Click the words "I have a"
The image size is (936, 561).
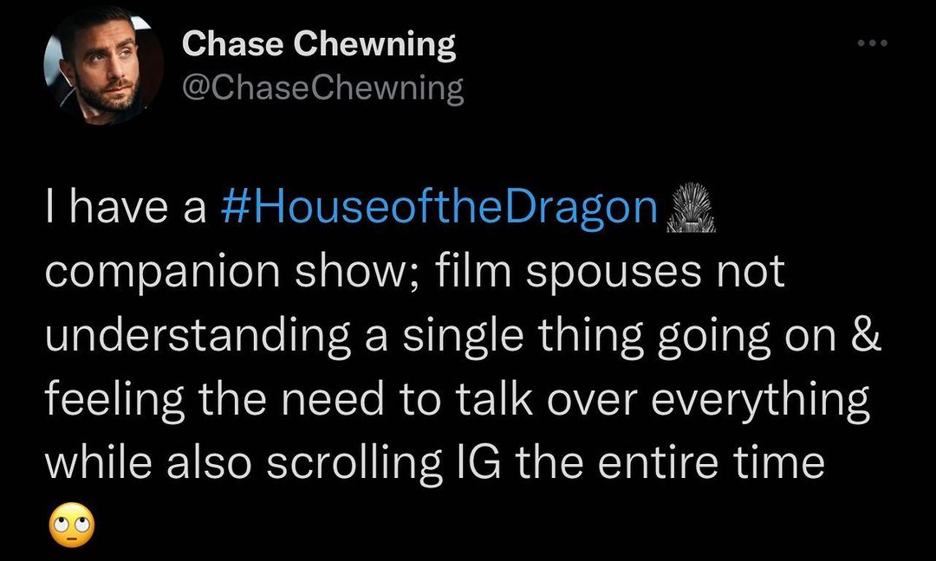click(126, 209)
